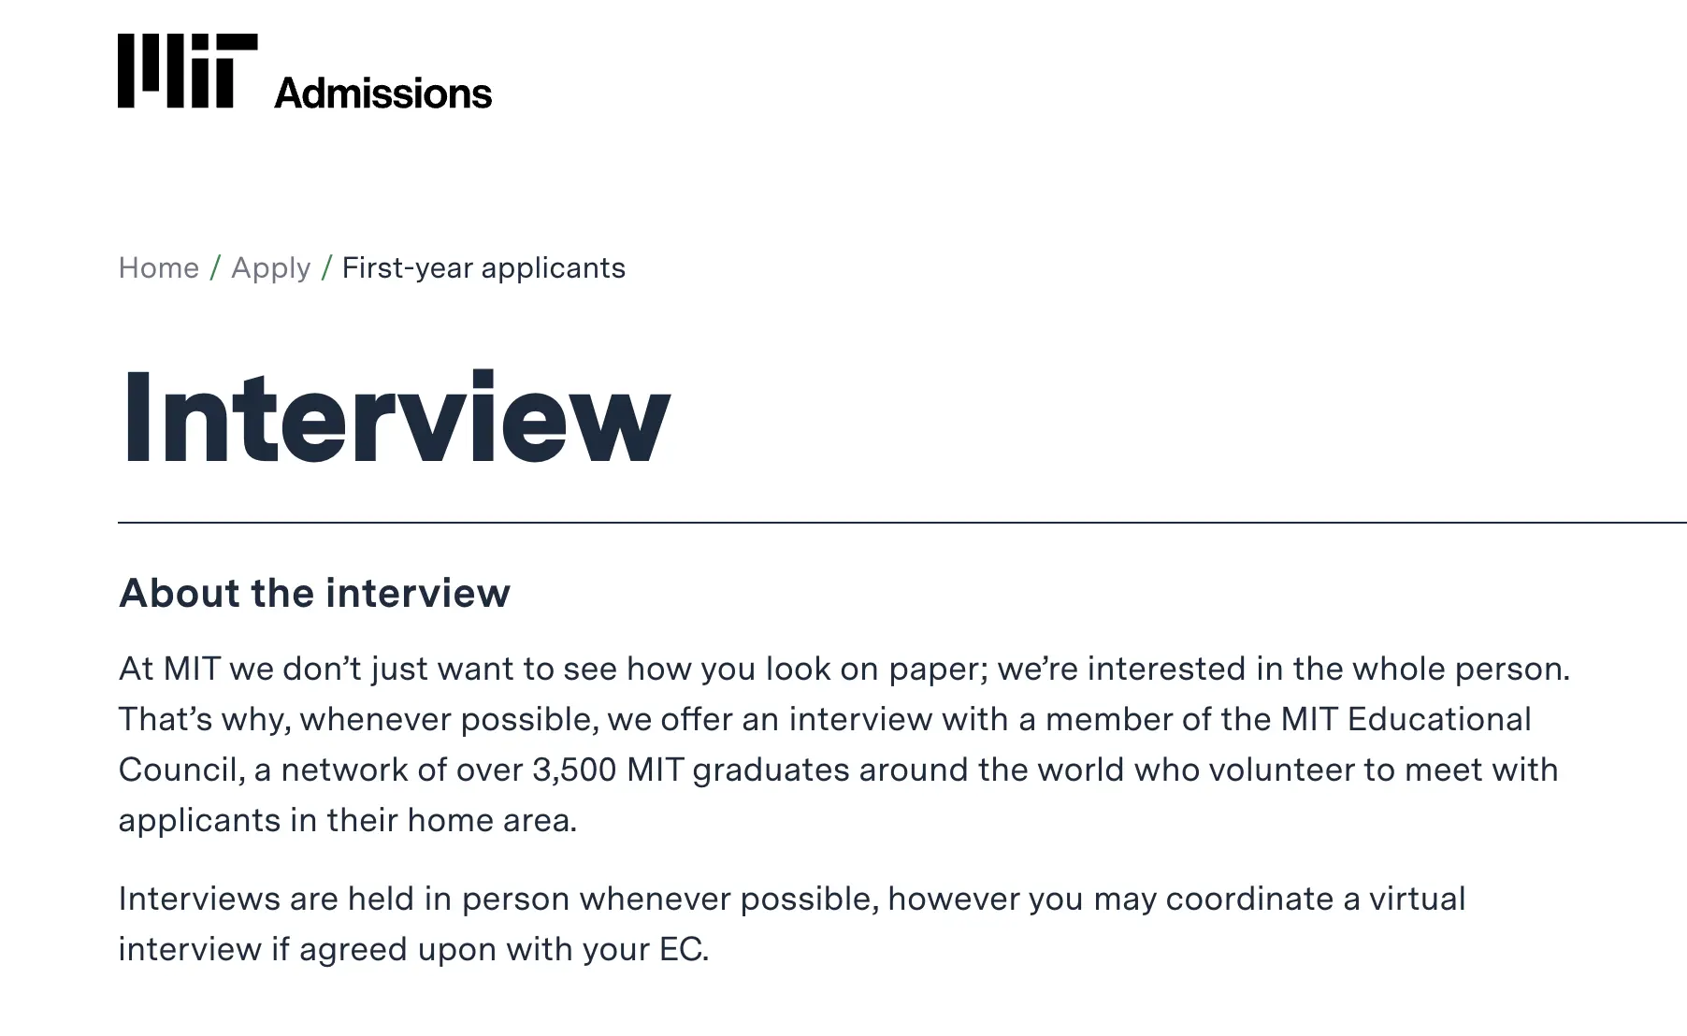Viewport: 1687px width, 1036px height.
Task: Click the Interview page title
Action: [x=396, y=417]
